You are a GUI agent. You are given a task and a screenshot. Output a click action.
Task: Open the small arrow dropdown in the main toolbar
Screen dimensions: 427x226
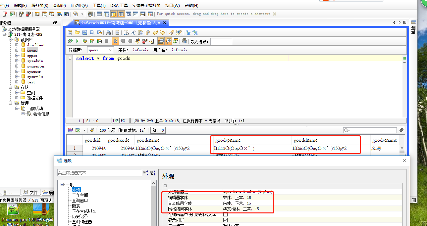tap(82, 14)
